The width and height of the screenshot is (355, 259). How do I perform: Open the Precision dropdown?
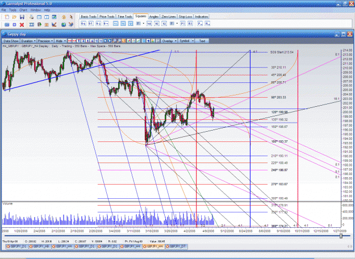pos(45,41)
